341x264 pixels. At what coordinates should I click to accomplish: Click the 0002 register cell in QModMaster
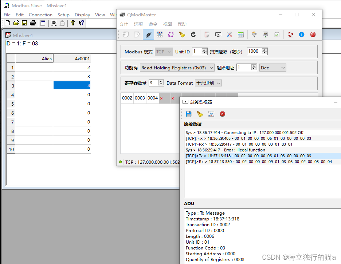[x=127, y=98]
